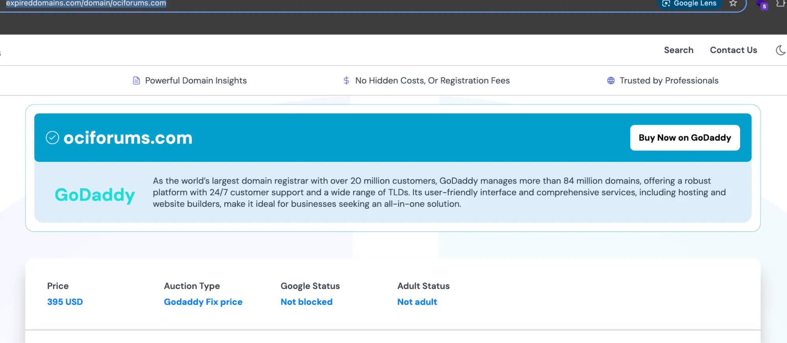
Task: Click Trusted by Professionals text
Action: [669, 81]
